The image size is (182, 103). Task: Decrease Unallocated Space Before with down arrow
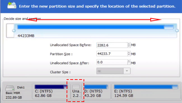pyautogui.click(x=129, y=46)
